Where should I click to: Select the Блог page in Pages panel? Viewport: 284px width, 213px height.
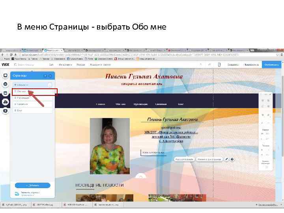(x=33, y=110)
